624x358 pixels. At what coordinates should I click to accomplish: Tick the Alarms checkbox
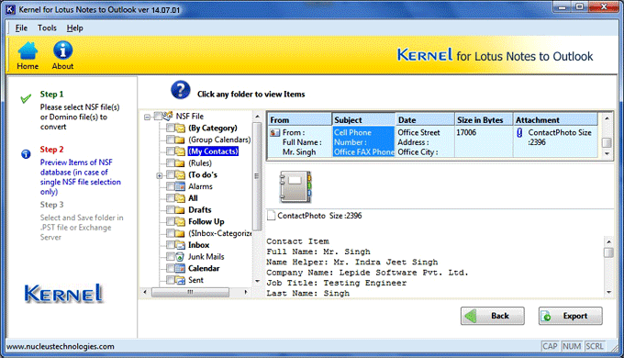[171, 186]
